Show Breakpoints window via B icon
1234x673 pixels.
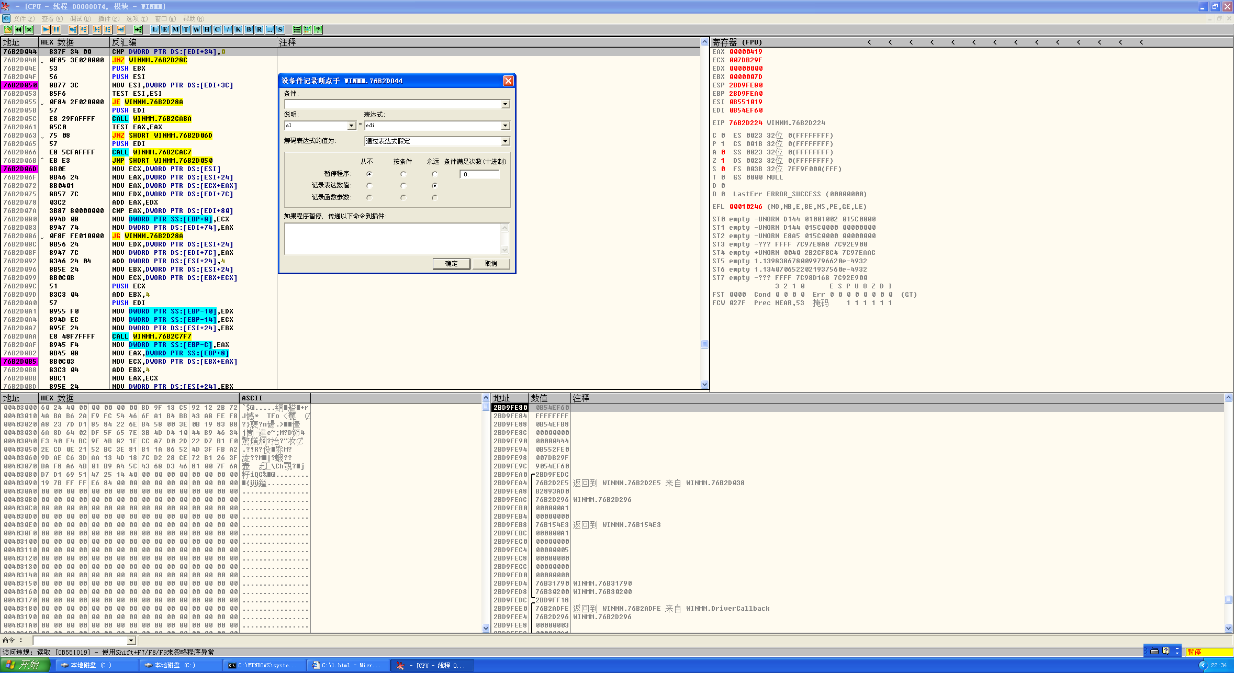(x=249, y=30)
